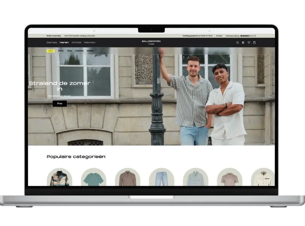This screenshot has height=226, width=305.
Task: Open the Shop submenu link
Action: click(x=70, y=51)
